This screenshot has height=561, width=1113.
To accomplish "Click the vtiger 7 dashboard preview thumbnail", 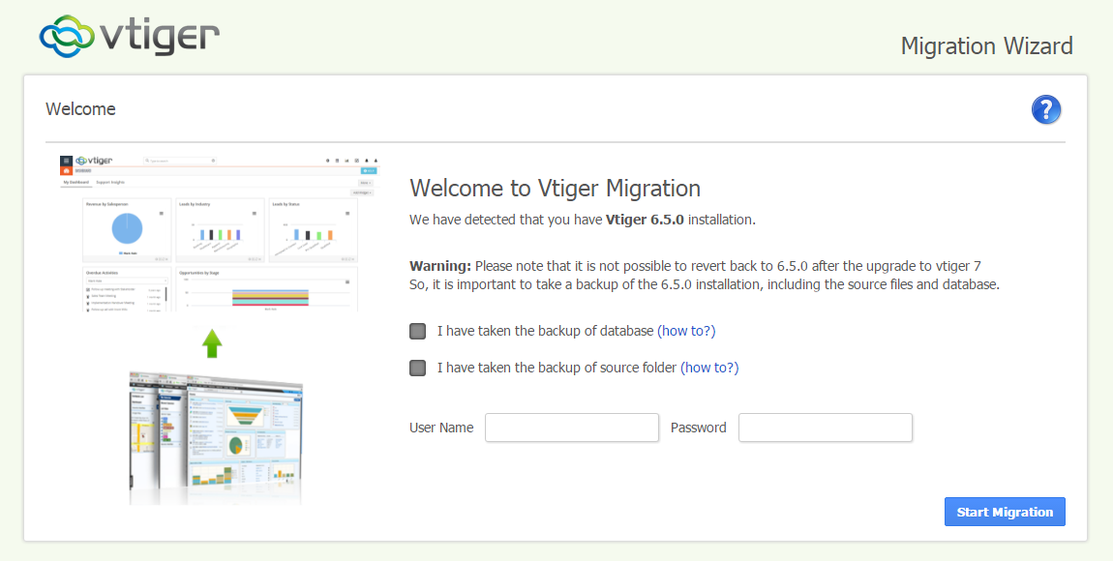I will (x=220, y=233).
